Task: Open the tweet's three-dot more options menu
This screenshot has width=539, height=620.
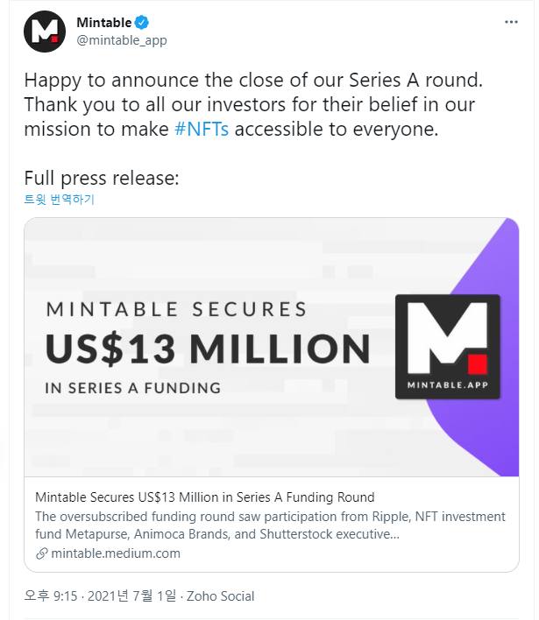Action: click(511, 22)
